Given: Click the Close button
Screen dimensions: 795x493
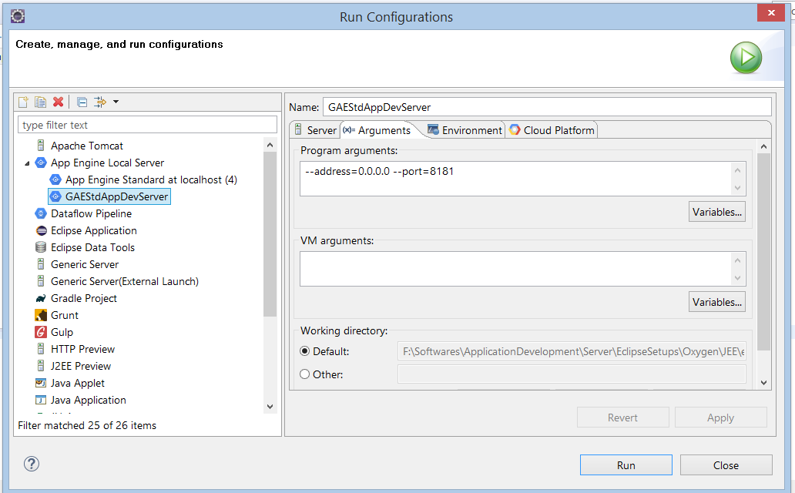Looking at the screenshot, I should pos(726,465).
